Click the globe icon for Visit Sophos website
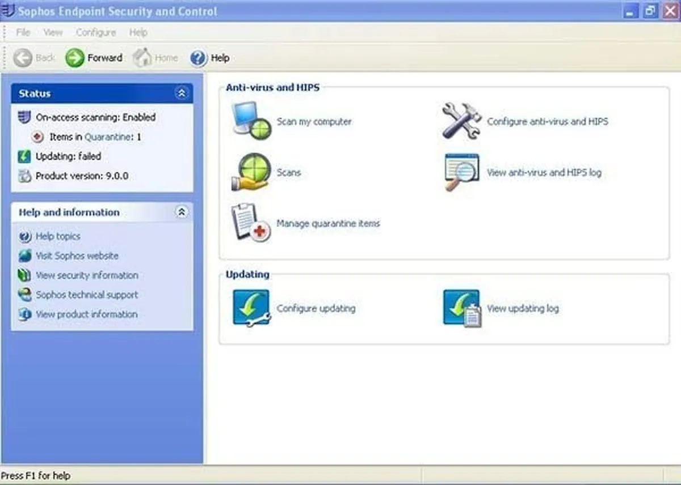The image size is (681, 485). 25,256
